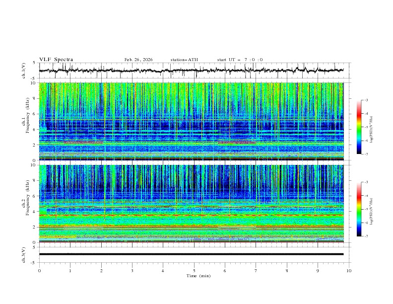
Task: Click inside the ch.1 spectrogram panel
Action: (x=191, y=121)
